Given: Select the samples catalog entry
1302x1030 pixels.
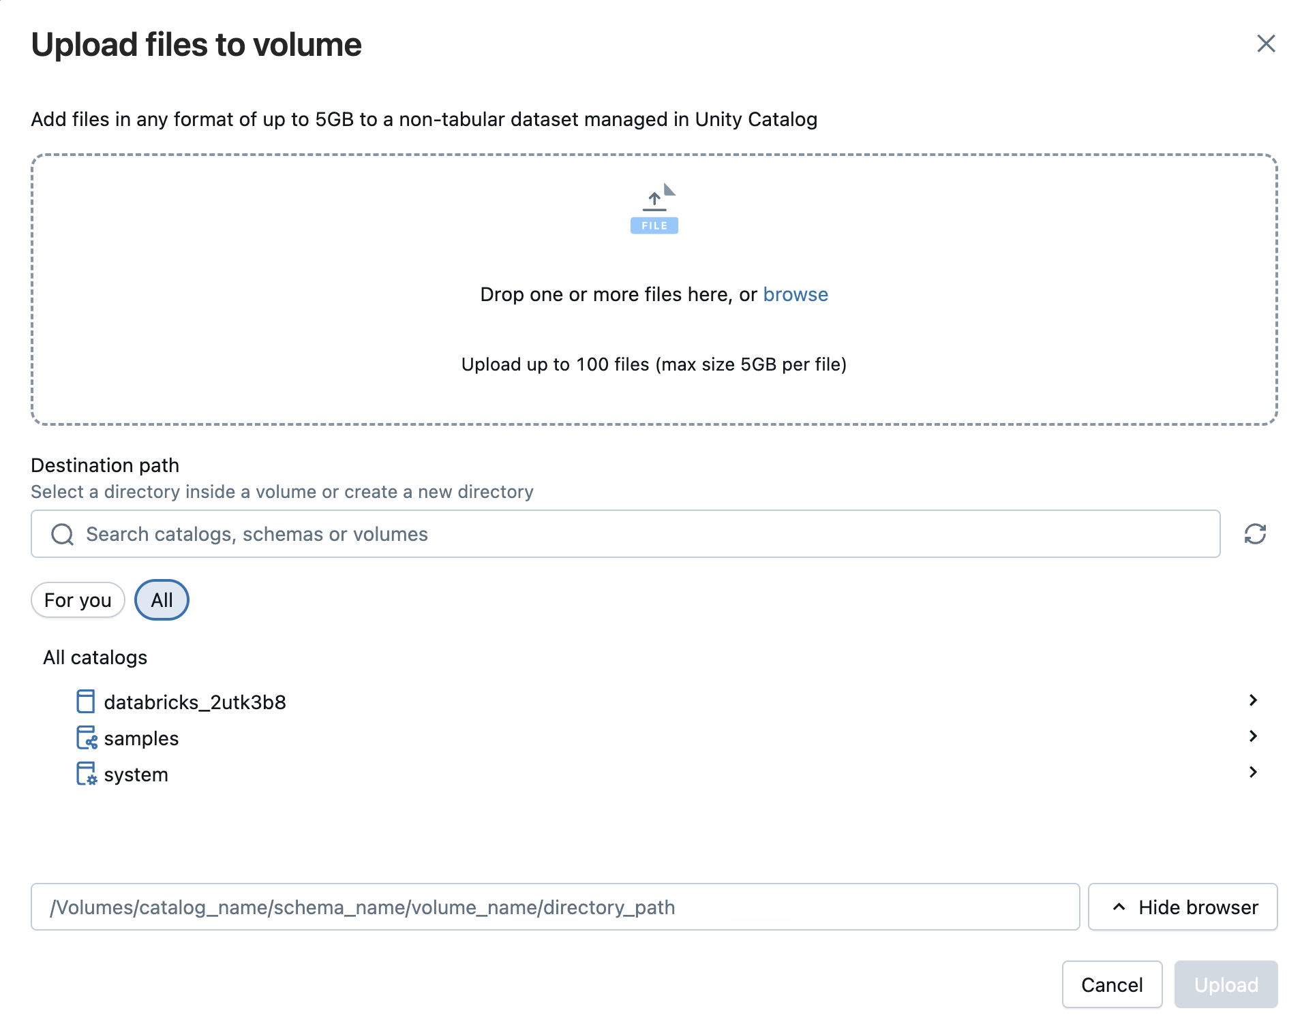Looking at the screenshot, I should coord(141,738).
